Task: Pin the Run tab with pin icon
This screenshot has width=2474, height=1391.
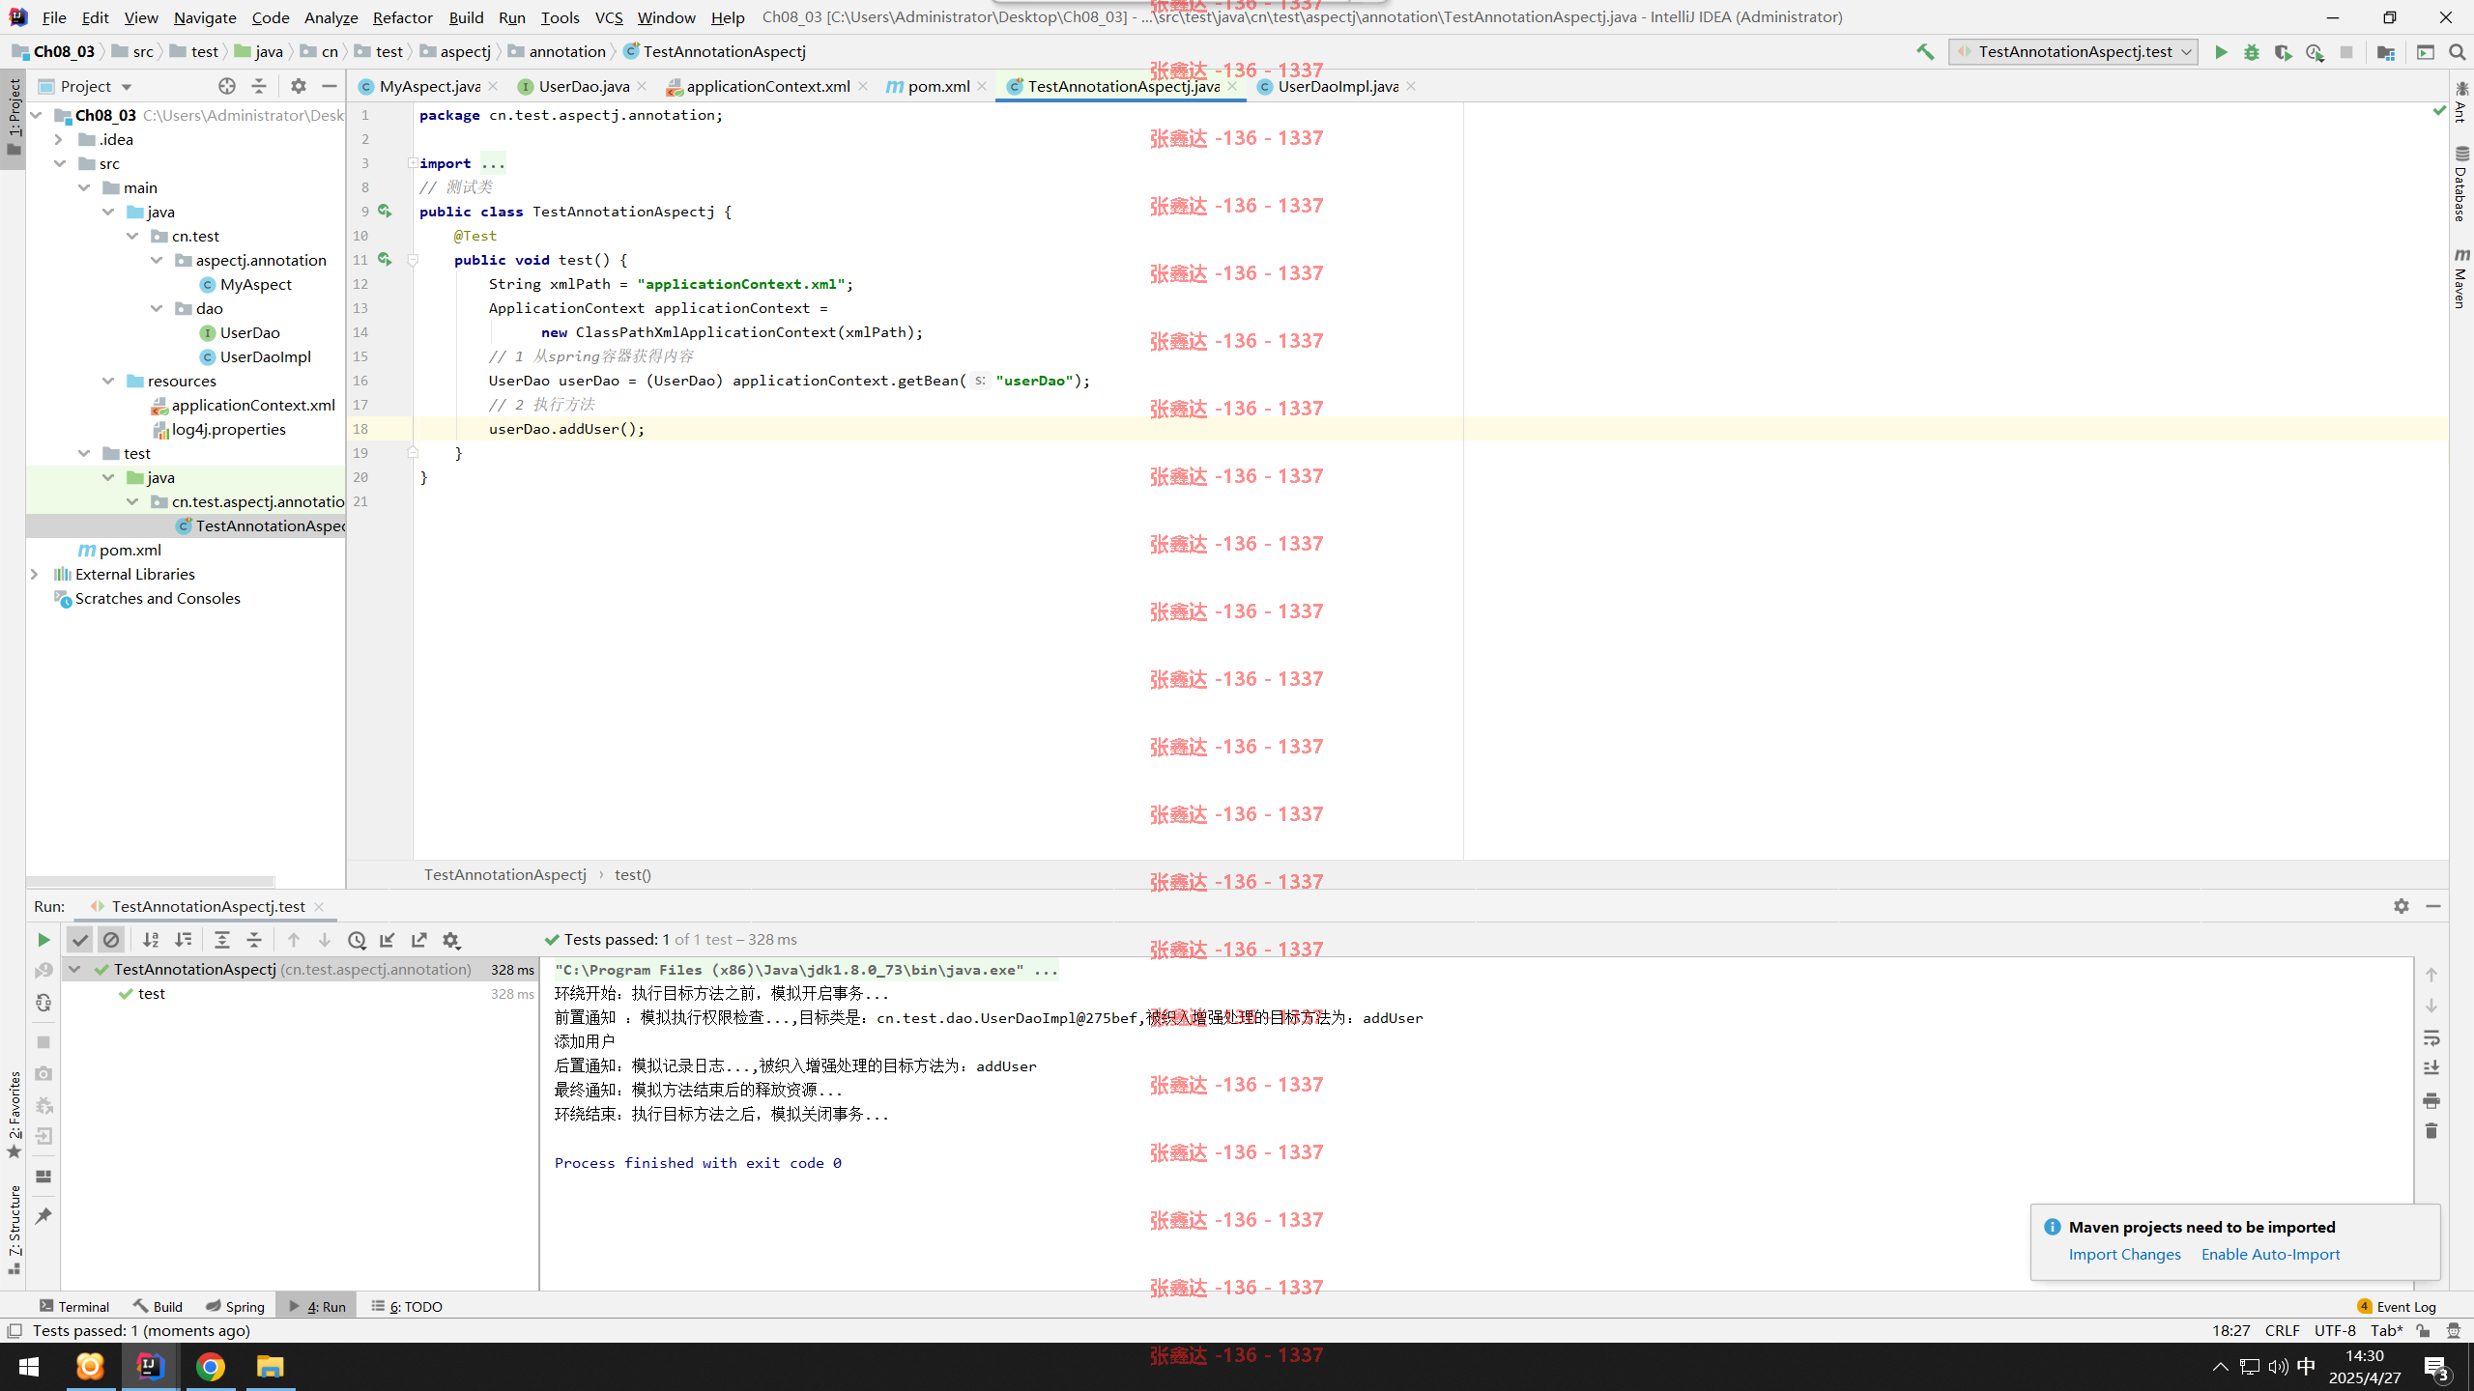Action: pyautogui.click(x=43, y=1216)
